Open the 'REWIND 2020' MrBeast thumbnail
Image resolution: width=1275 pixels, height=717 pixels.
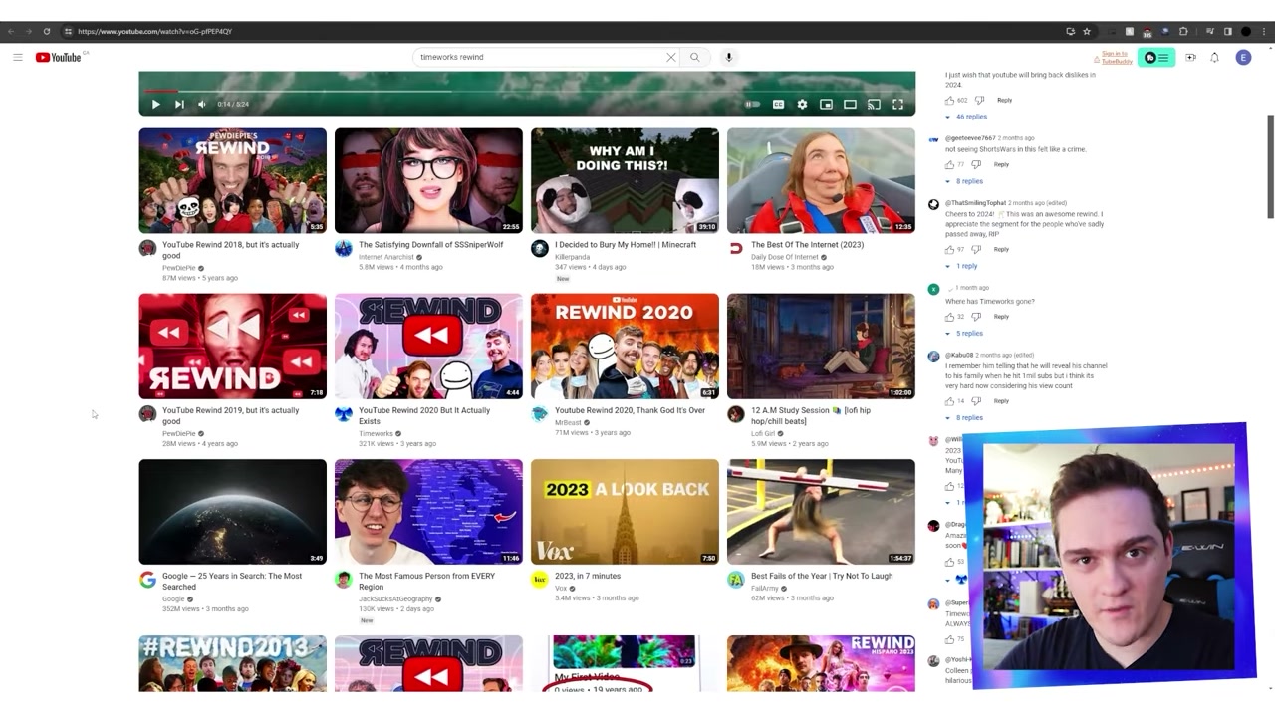coord(625,347)
